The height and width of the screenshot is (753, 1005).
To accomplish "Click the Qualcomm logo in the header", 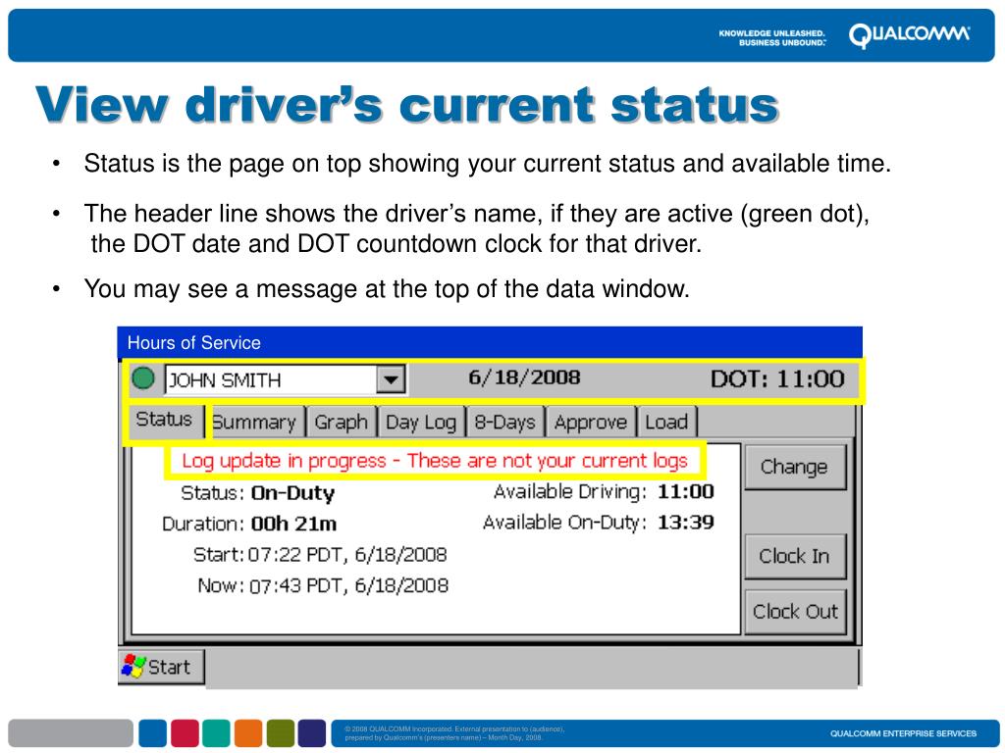I will click(x=910, y=36).
